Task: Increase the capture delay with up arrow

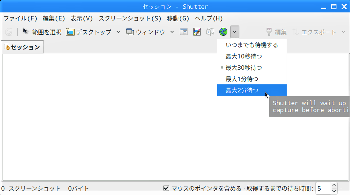Action: pos(334,186)
